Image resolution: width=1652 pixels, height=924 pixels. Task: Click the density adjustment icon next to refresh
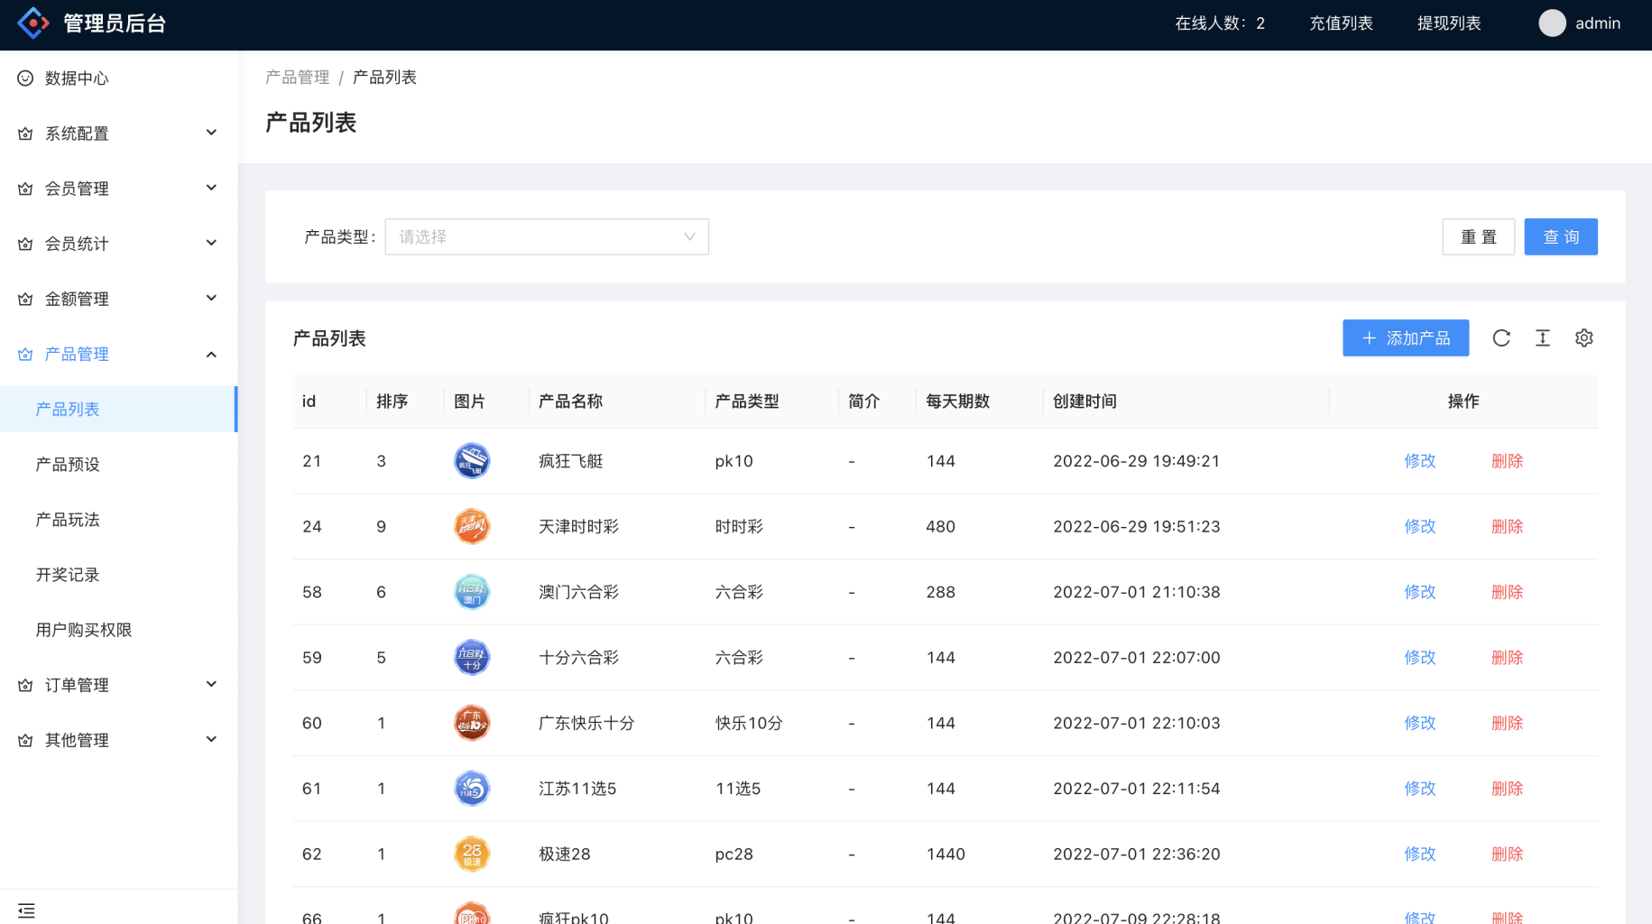[1543, 337]
